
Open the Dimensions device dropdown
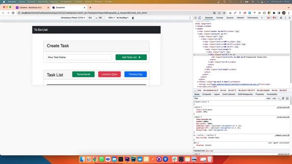pyautogui.click(x=73, y=18)
